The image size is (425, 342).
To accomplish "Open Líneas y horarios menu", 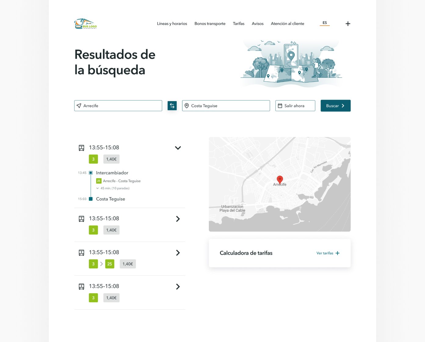I will click(172, 24).
